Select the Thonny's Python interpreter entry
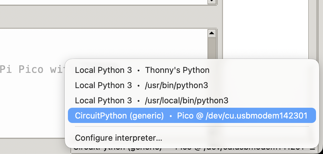323x154 pixels. pyautogui.click(x=177, y=70)
